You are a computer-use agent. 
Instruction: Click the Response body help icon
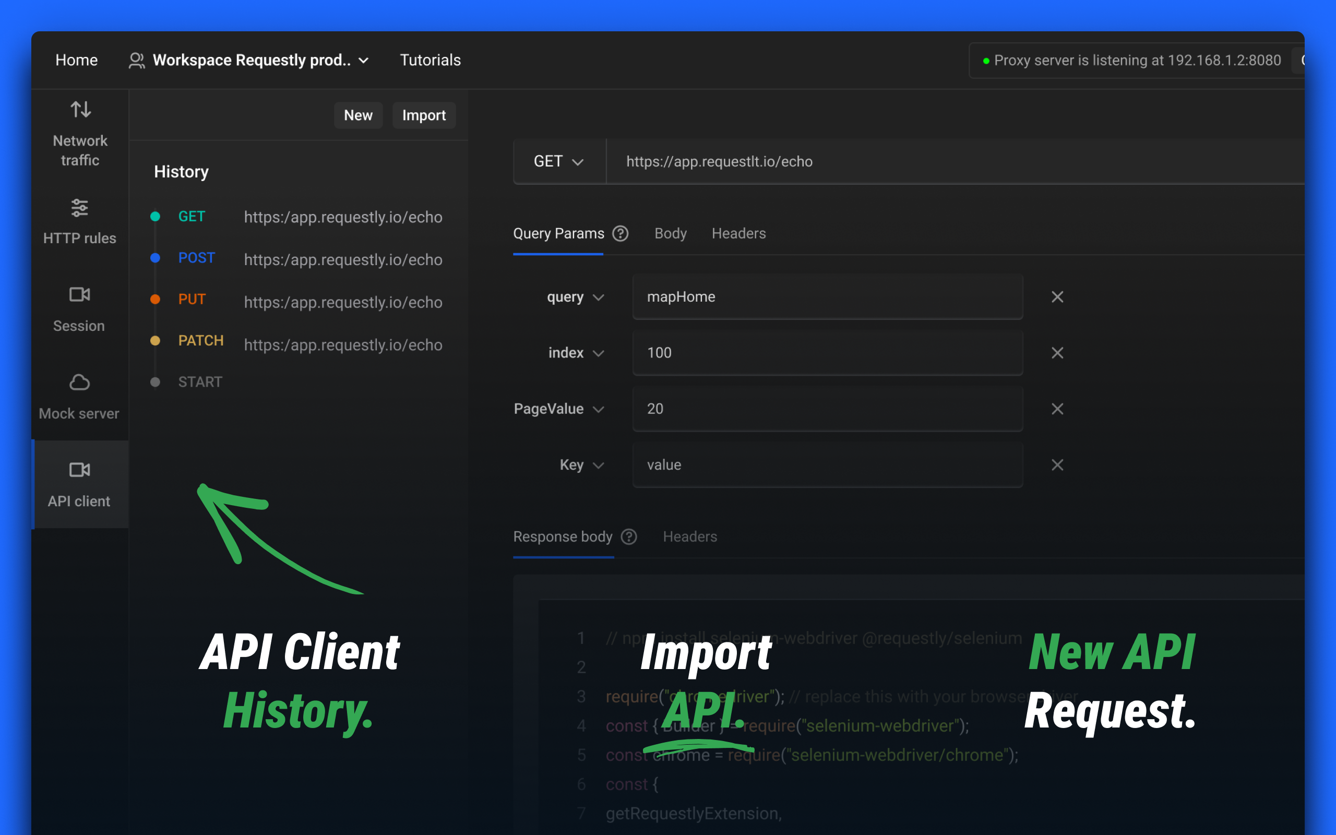coord(629,536)
